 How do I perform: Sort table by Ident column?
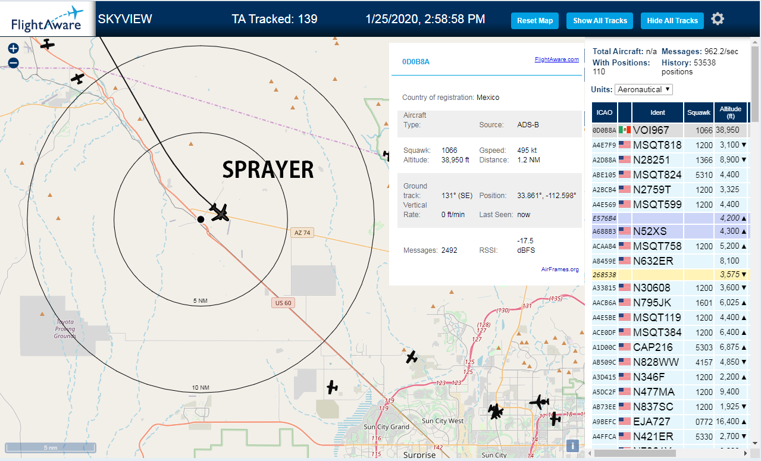[x=657, y=112]
